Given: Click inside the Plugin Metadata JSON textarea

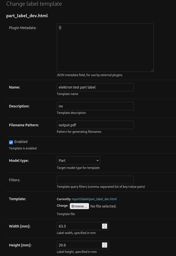Looking at the screenshot, I should tap(105, 47).
